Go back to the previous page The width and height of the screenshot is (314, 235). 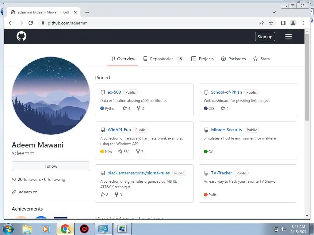(x=11, y=23)
